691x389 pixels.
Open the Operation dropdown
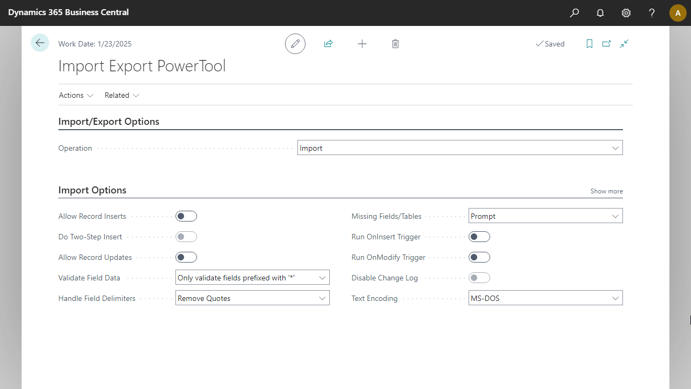(460, 148)
